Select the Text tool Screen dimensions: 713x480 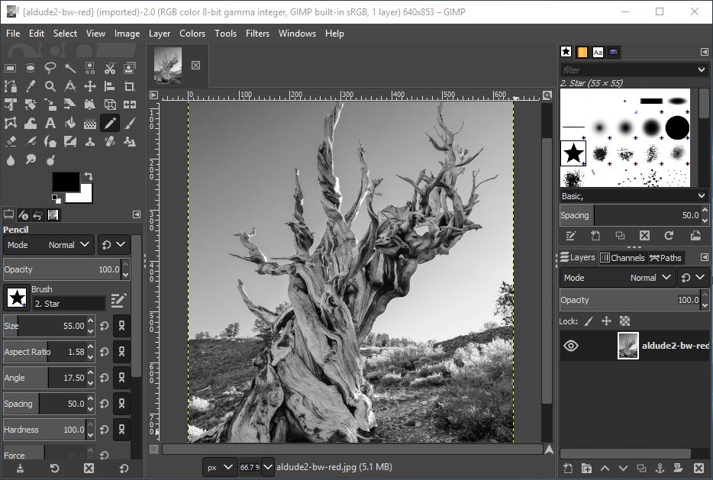[50, 124]
